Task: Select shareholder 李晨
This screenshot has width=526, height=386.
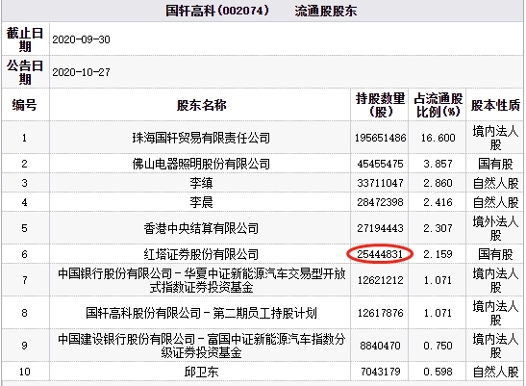Action: point(201,202)
